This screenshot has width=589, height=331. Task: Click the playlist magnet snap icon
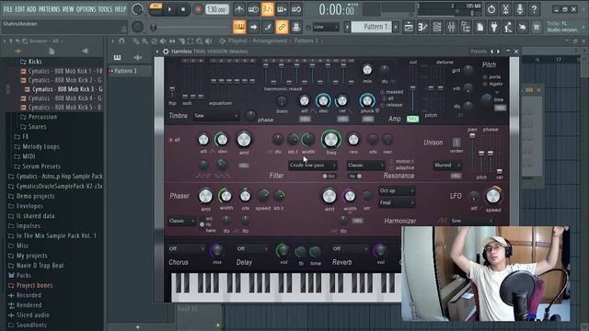[121, 40]
